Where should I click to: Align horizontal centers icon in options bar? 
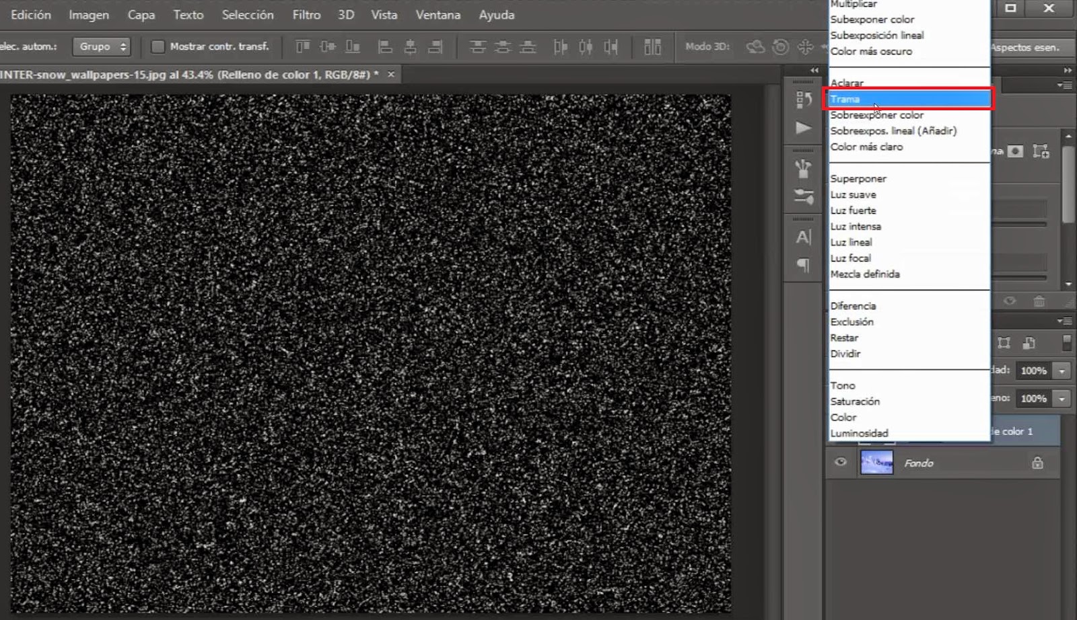(410, 46)
